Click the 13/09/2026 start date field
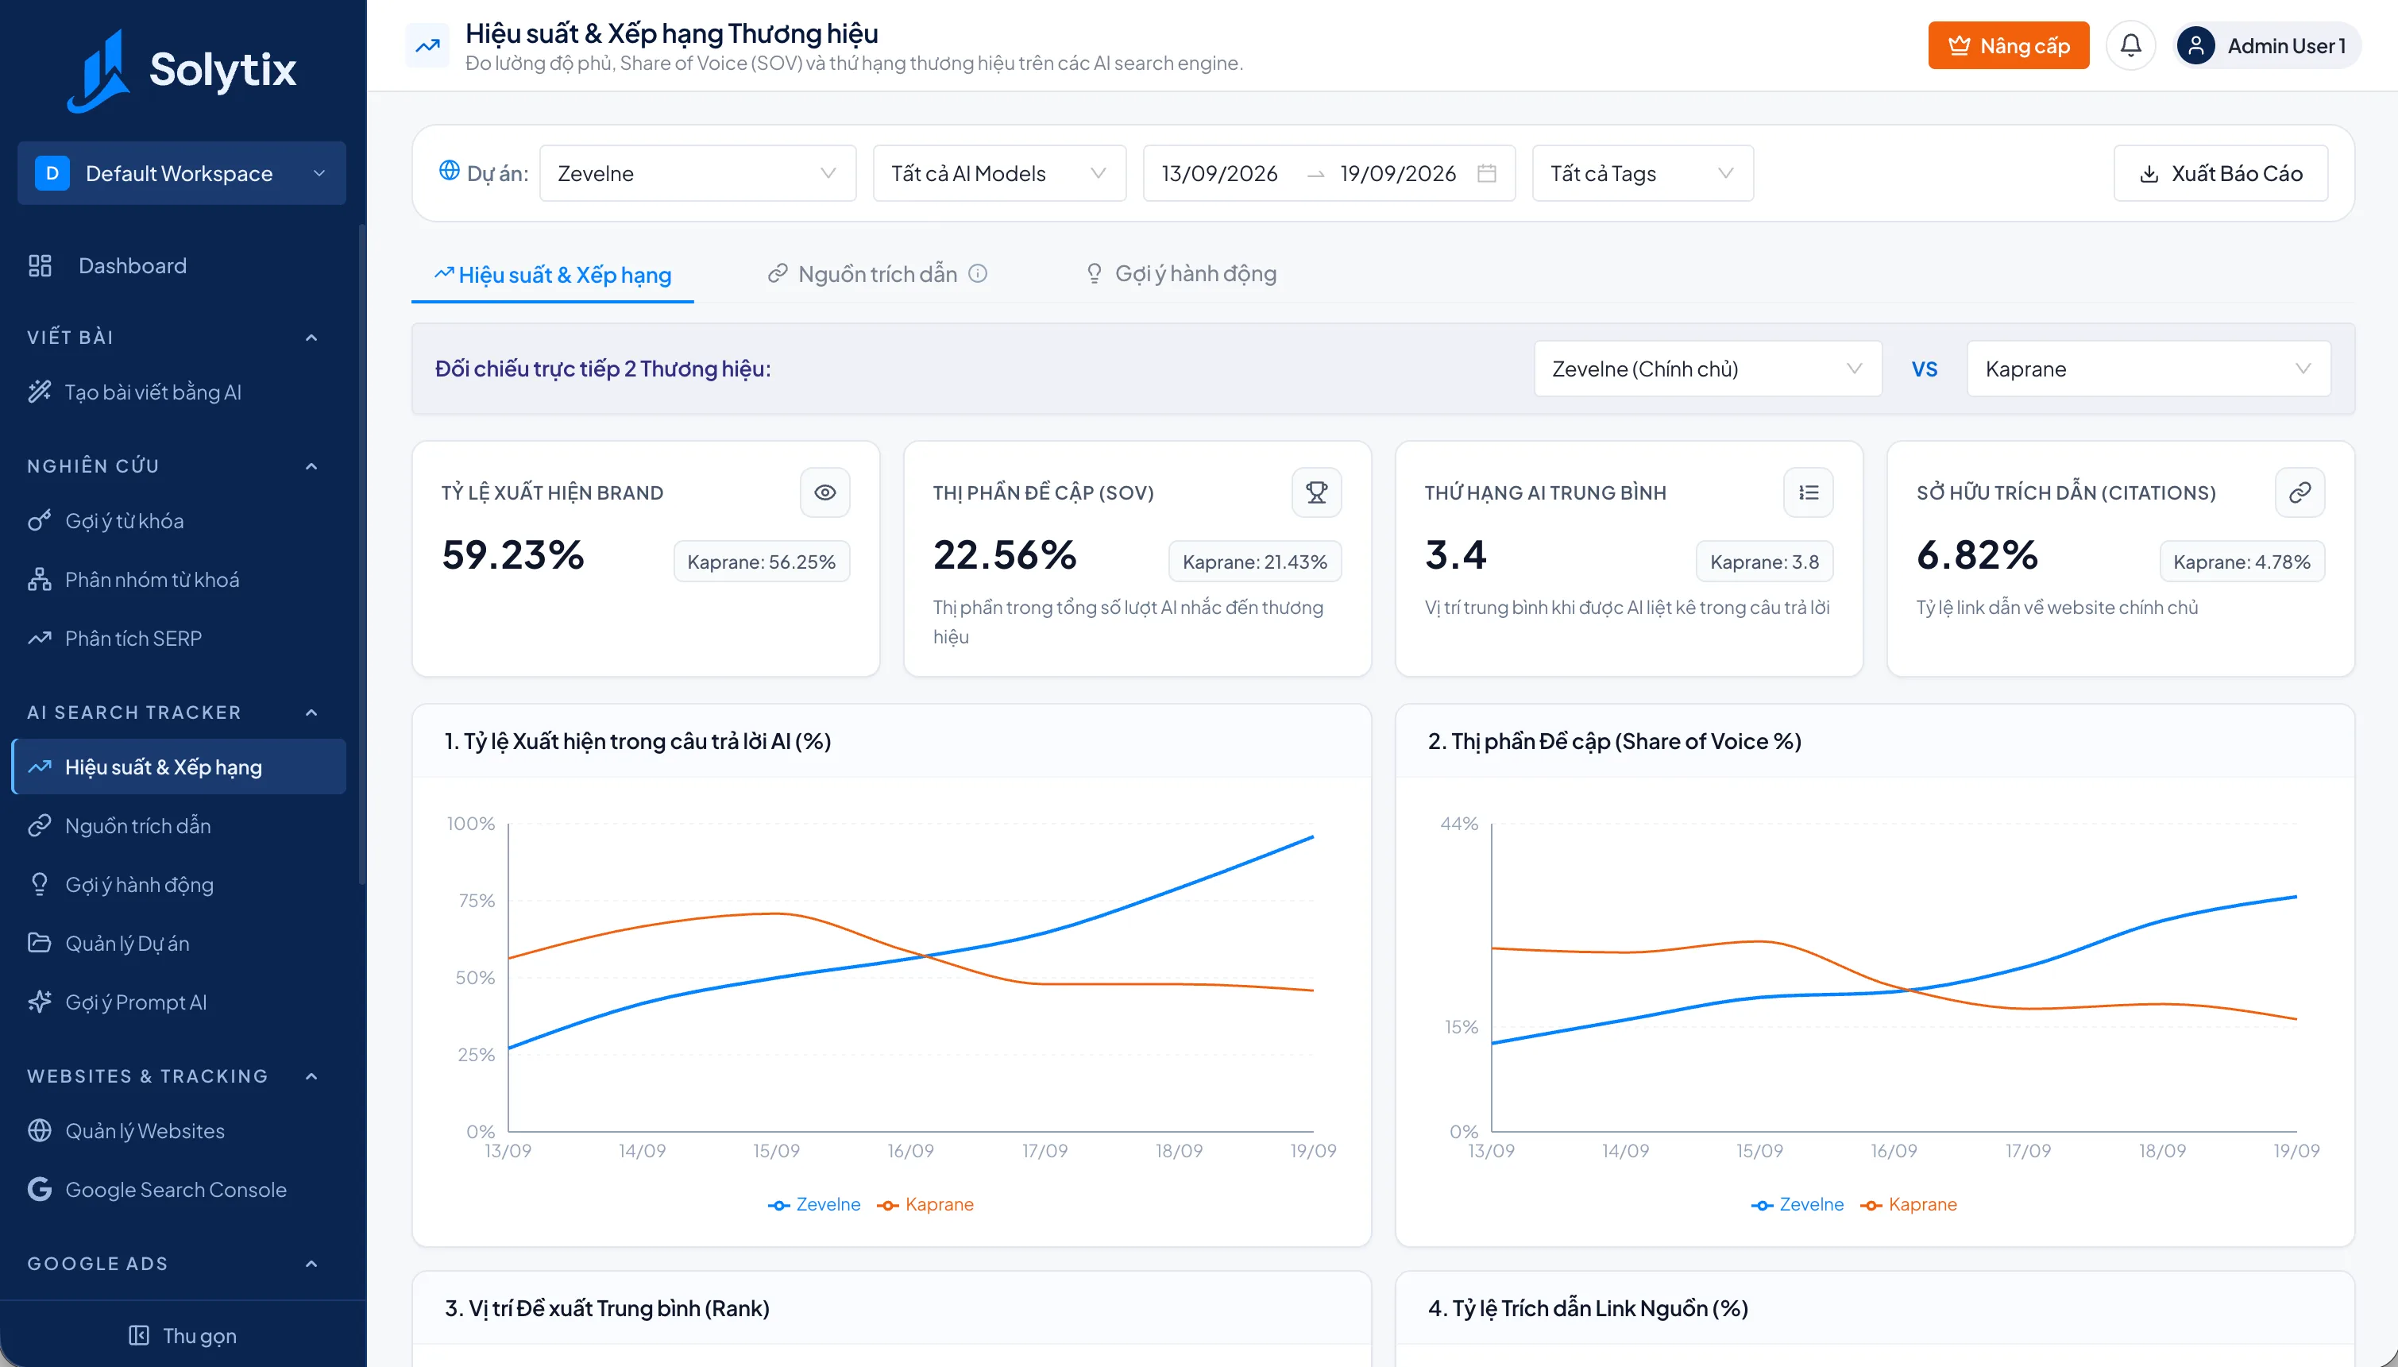This screenshot has height=1367, width=2398. pos(1219,172)
